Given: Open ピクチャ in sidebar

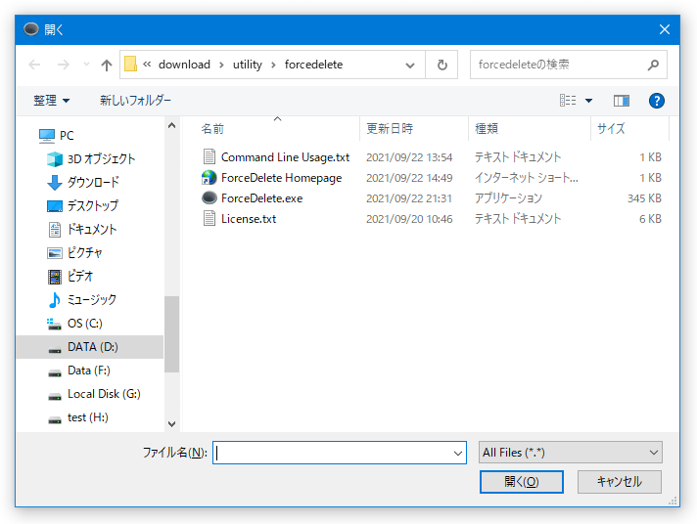Looking at the screenshot, I should click(x=84, y=252).
